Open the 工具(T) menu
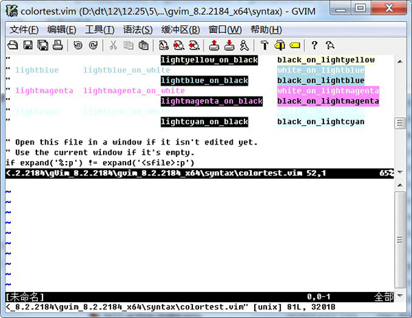 click(x=100, y=29)
